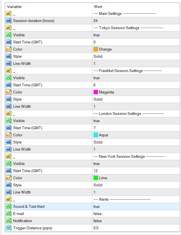Click the boolean icon next to Sound & Text Alert
Image resolution: width=181 pixels, height=235 pixels.
point(9,206)
